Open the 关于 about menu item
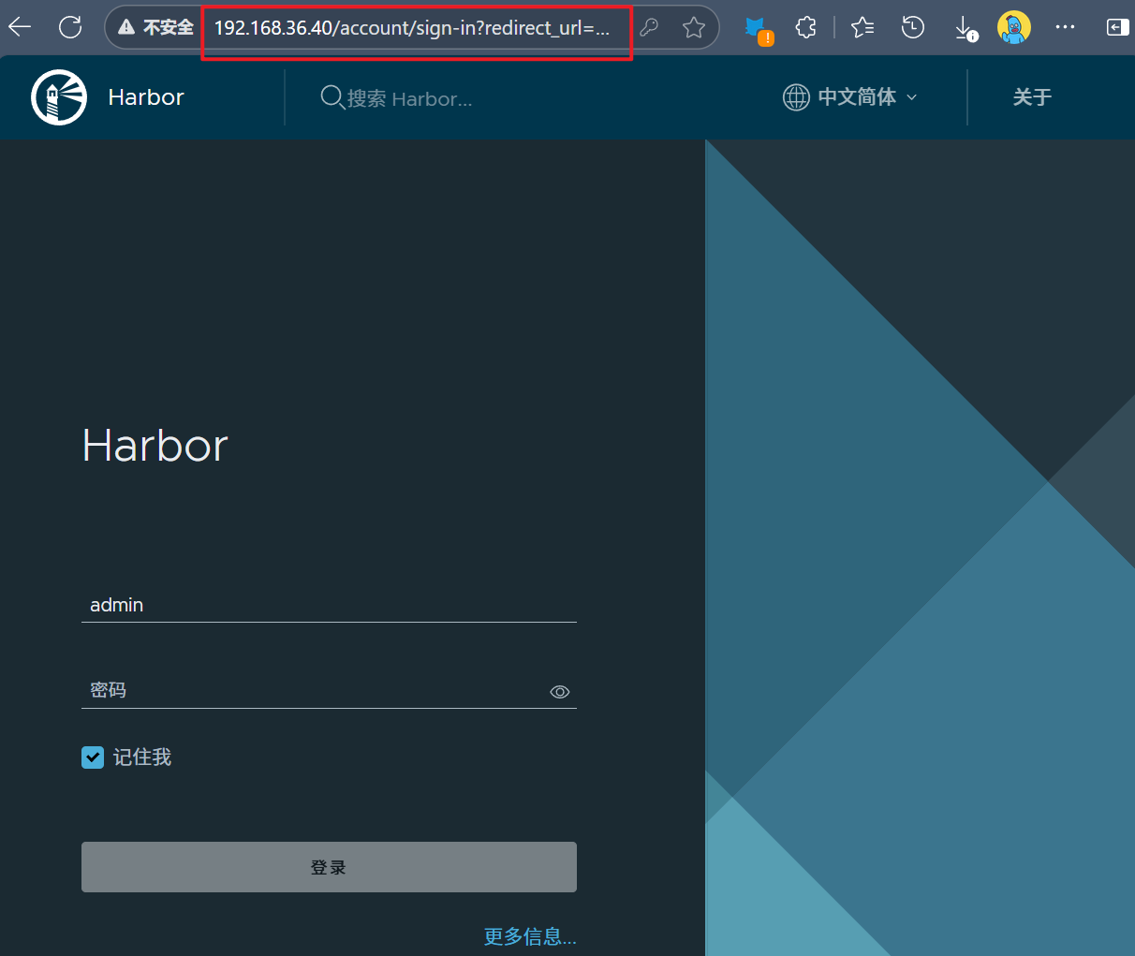 pos(1032,97)
